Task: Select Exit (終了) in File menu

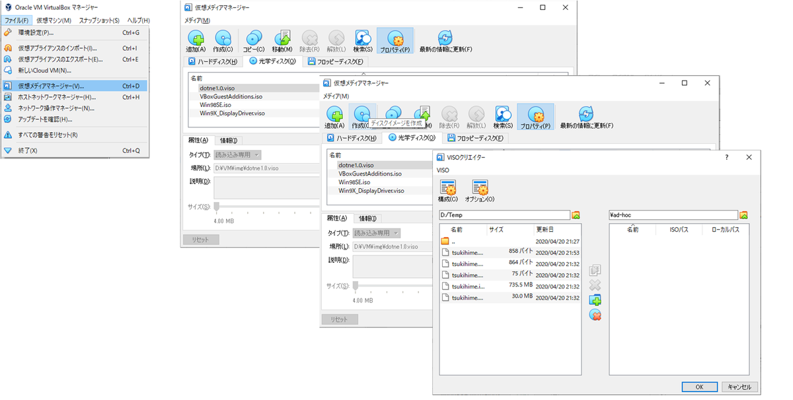Action: (75, 150)
